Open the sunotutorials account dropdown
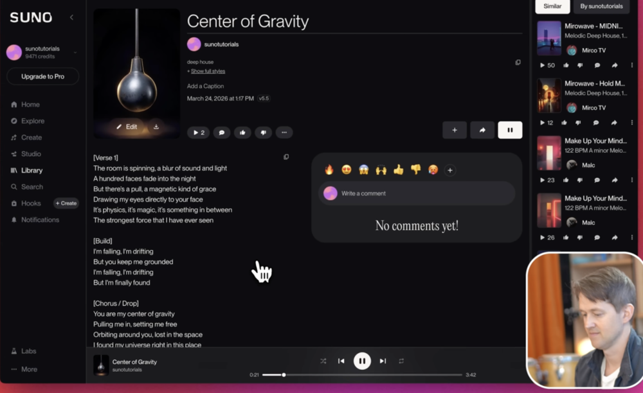This screenshot has height=393, width=643. pos(75,52)
